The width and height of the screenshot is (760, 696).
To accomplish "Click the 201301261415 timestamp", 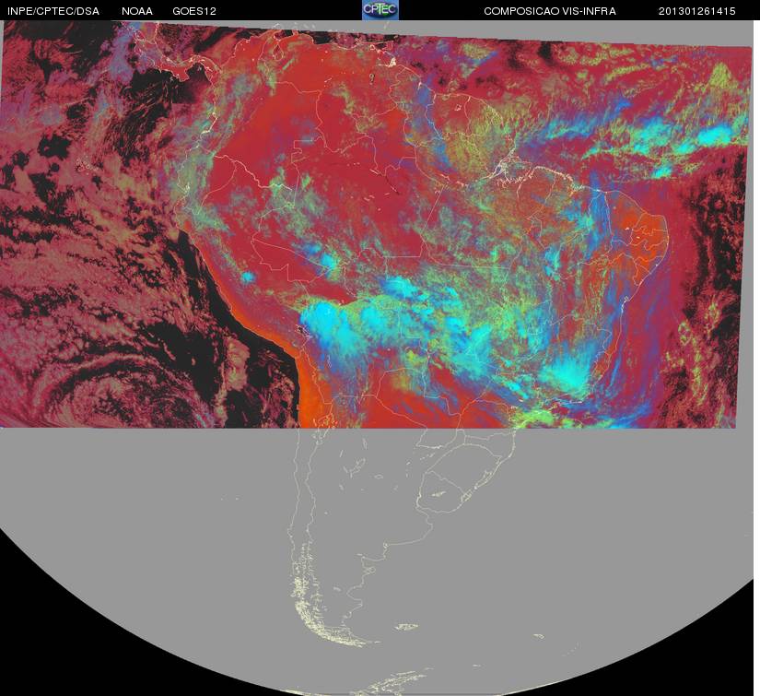I will click(697, 11).
